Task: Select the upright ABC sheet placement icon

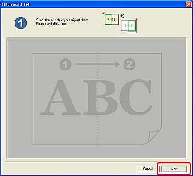Action: click(112, 20)
